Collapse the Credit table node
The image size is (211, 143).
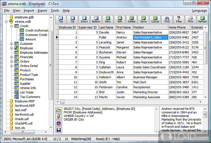tap(12, 26)
